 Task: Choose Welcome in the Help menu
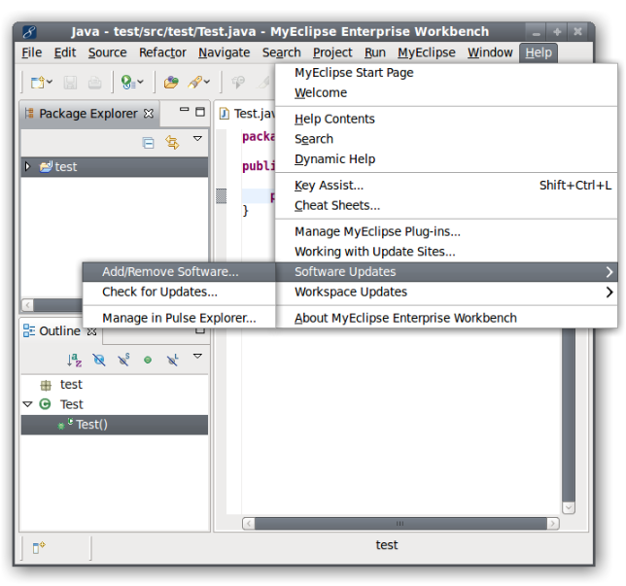pyautogui.click(x=446, y=92)
